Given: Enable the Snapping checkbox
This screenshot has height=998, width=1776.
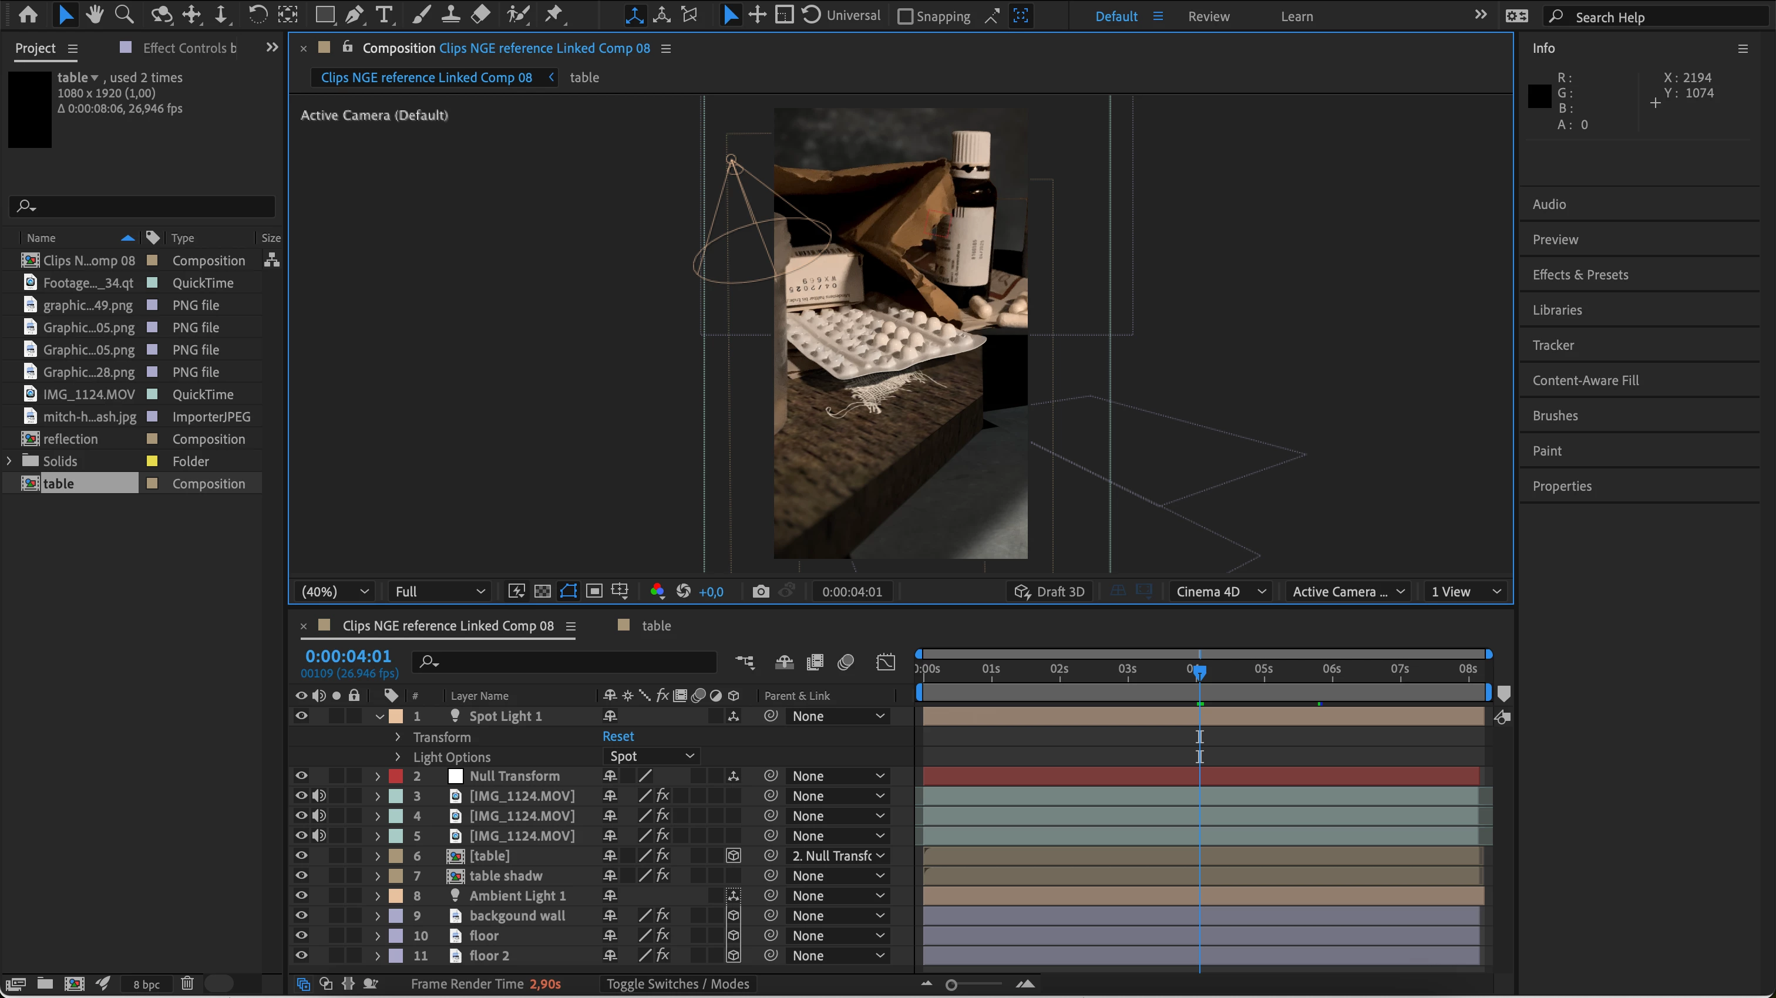Looking at the screenshot, I should pos(905,16).
